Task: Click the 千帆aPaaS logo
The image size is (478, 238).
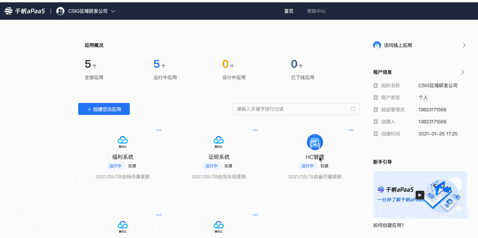Action: pos(24,11)
